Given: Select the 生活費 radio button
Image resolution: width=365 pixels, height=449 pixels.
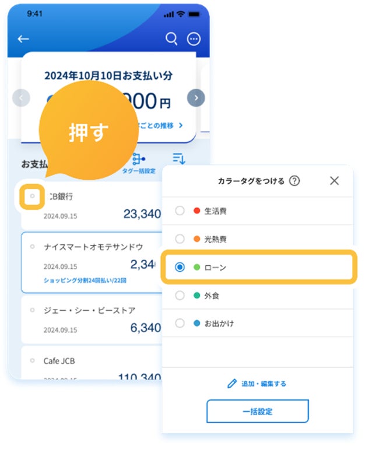Looking at the screenshot, I should [180, 211].
